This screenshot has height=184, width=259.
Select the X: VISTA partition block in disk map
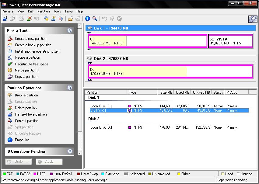(x=231, y=41)
